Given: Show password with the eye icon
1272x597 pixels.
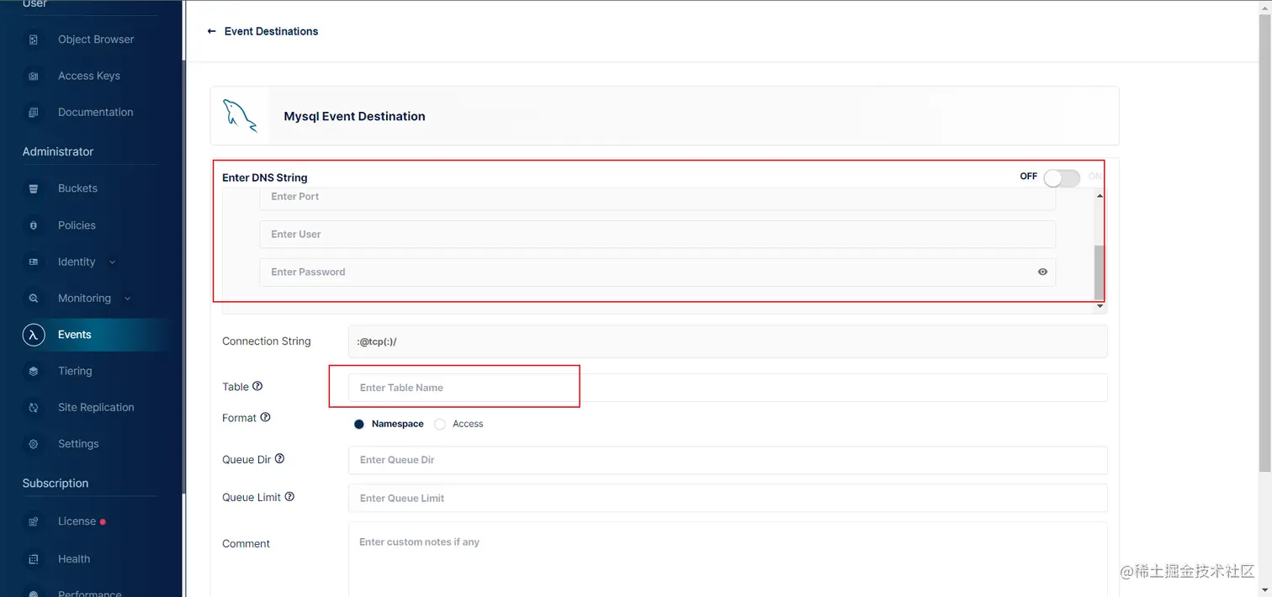Looking at the screenshot, I should point(1042,272).
